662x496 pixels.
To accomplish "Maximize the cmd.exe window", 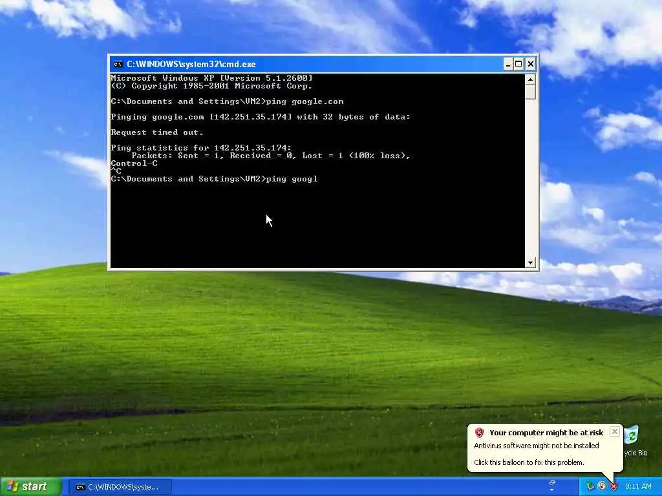I will pyautogui.click(x=519, y=64).
